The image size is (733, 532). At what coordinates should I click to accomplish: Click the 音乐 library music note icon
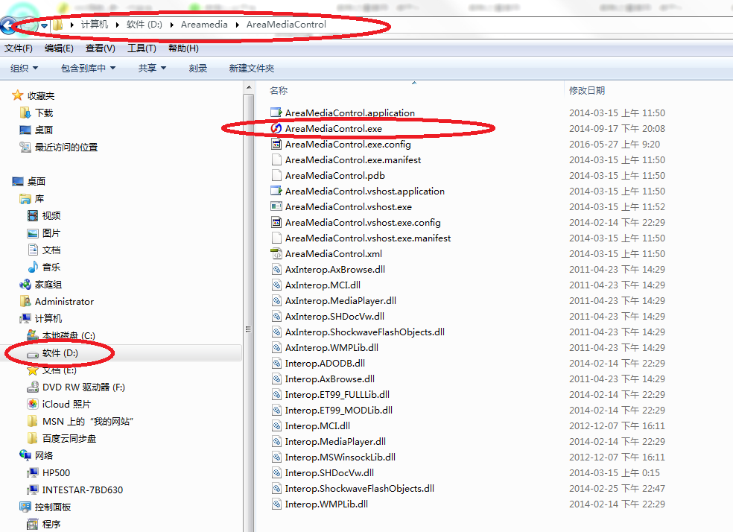click(33, 267)
